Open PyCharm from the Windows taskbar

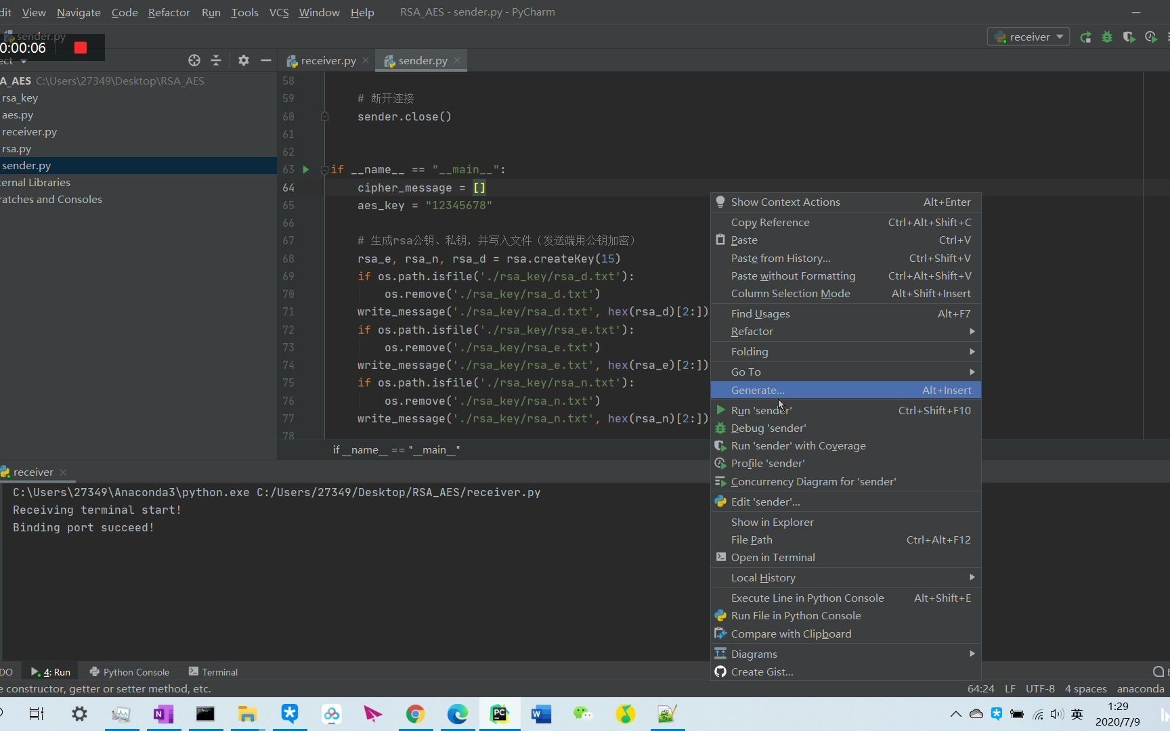coord(499,713)
